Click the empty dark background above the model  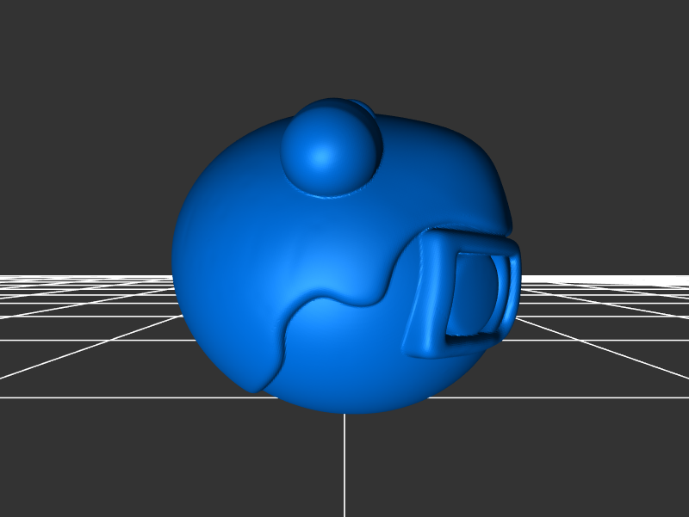click(x=344, y=43)
